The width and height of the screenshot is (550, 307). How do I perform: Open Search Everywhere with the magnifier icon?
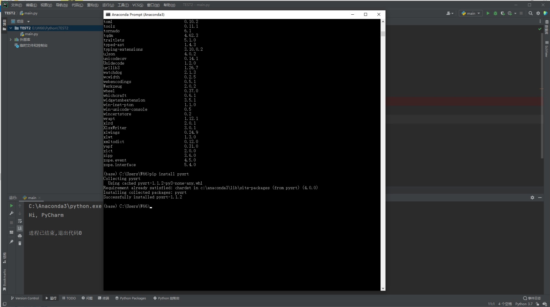pos(530,13)
